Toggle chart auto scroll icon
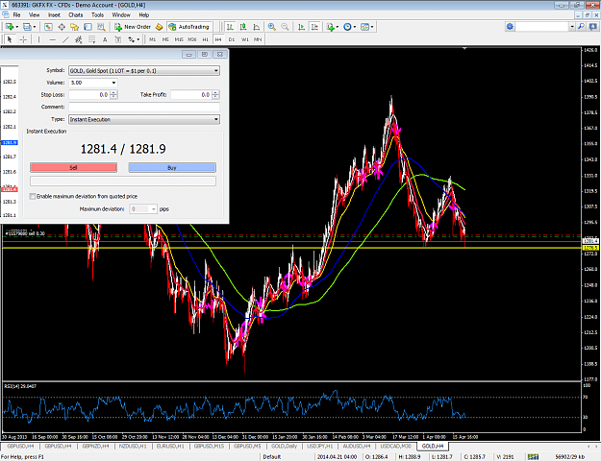The width and height of the screenshot is (601, 461). pyautogui.click(x=302, y=27)
